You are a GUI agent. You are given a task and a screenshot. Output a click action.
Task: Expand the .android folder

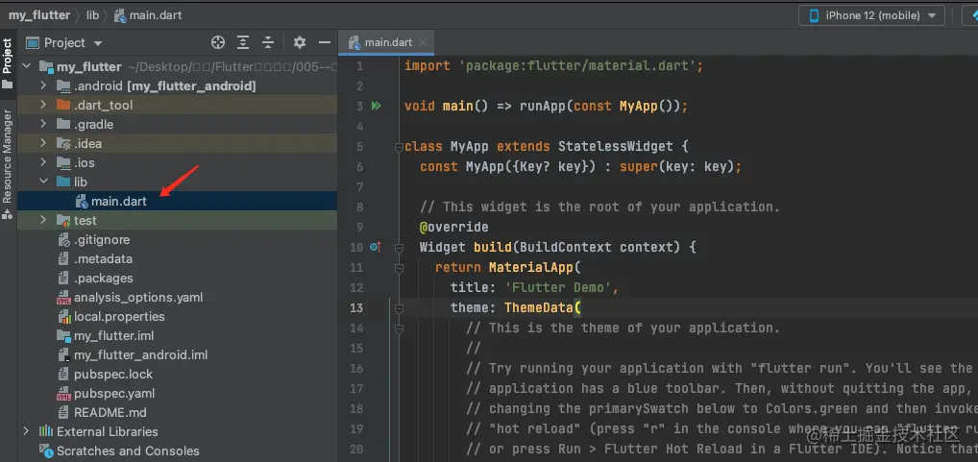(43, 85)
